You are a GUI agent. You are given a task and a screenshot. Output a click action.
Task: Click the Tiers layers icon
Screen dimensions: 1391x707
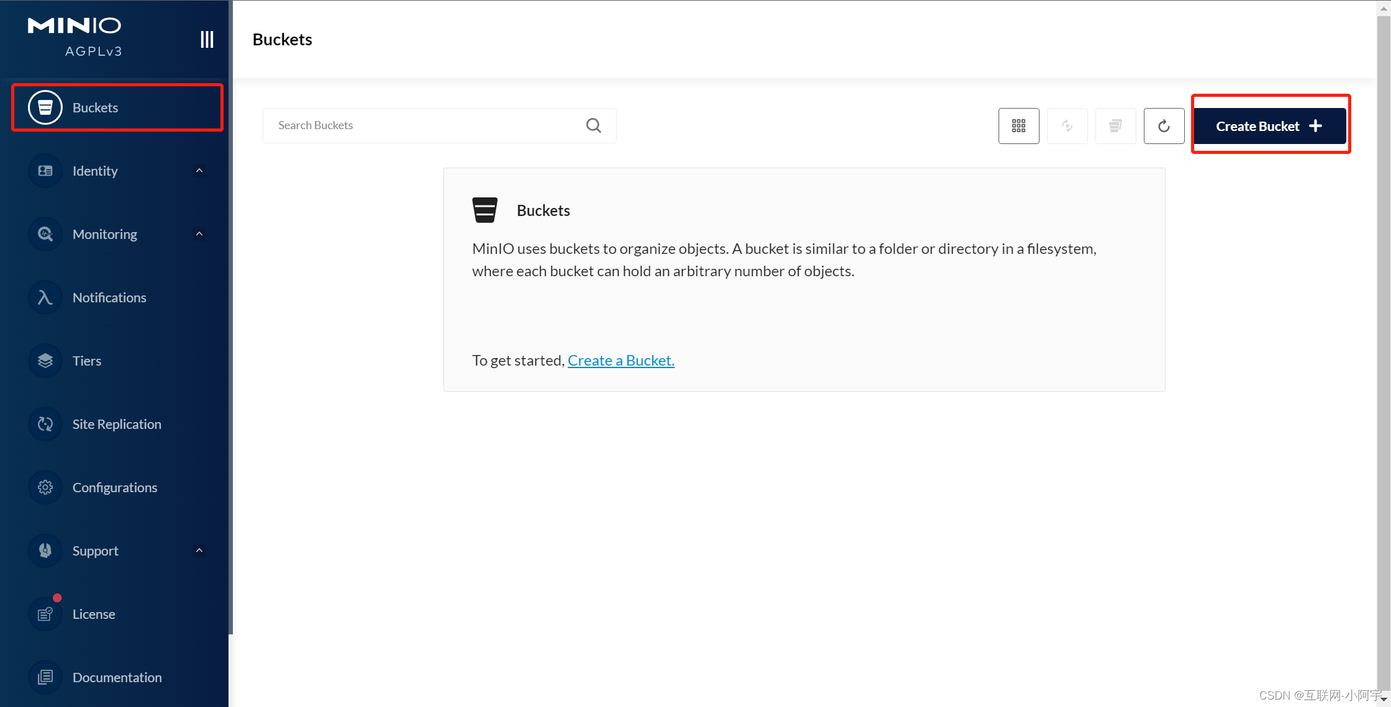click(x=45, y=361)
